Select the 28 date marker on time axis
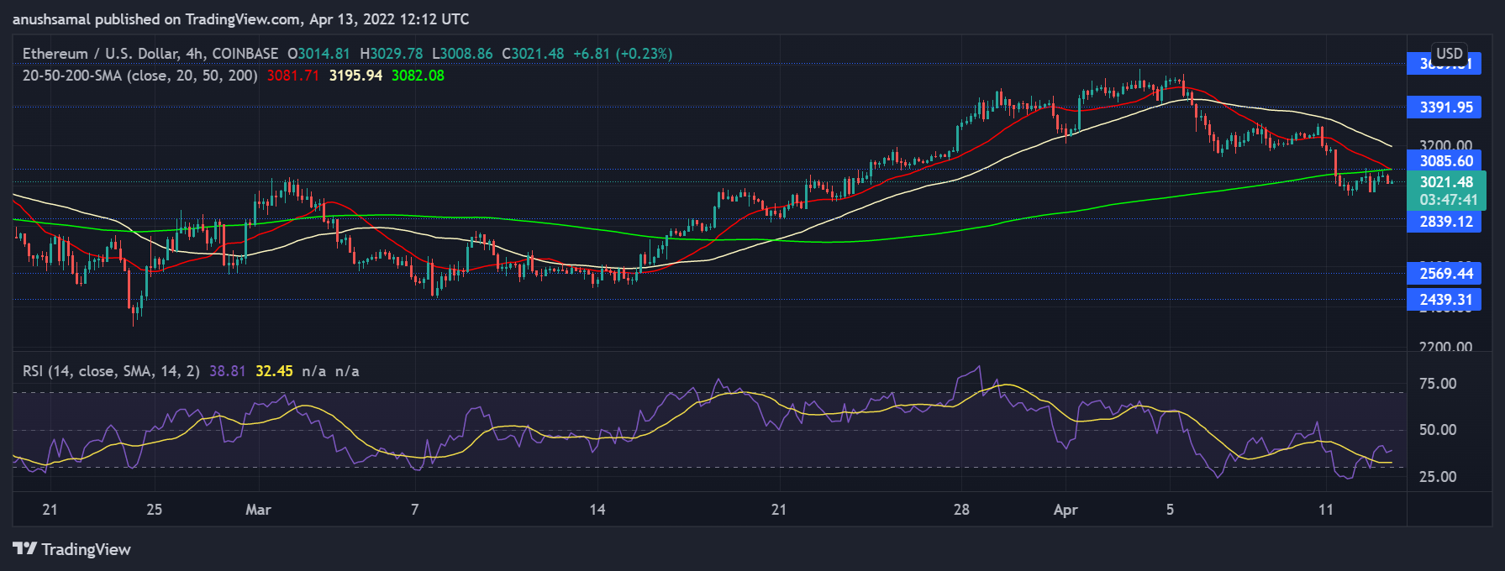1505x571 pixels. (961, 510)
